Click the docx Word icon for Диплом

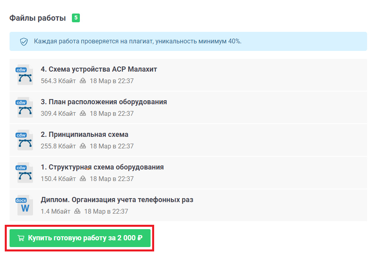coord(25,205)
